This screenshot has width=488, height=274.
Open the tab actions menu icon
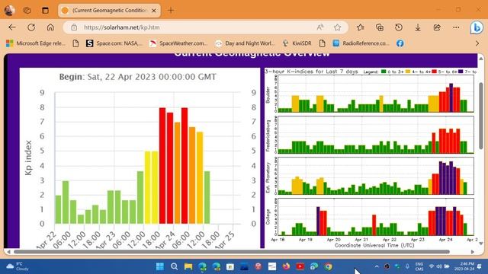pos(45,10)
